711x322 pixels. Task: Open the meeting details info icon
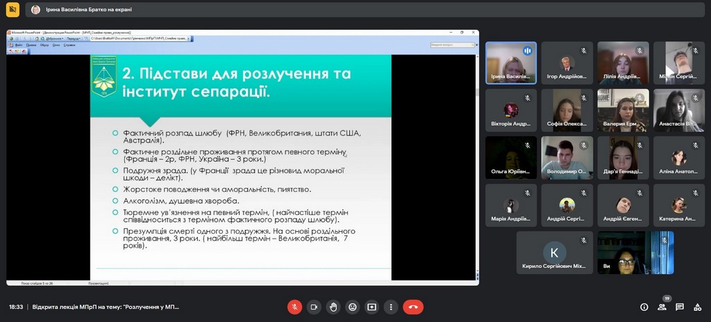644,307
